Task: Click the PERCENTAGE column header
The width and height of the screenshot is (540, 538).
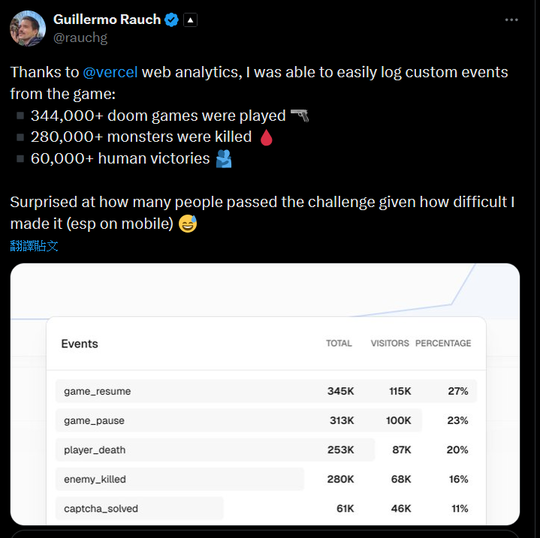Action: (x=443, y=344)
